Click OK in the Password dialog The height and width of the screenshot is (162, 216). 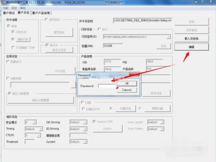pyautogui.click(x=127, y=83)
